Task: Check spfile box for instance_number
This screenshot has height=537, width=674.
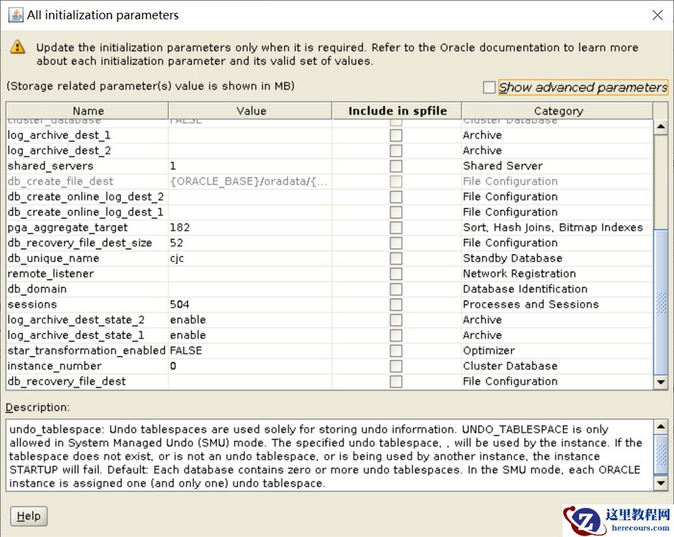Action: [396, 366]
